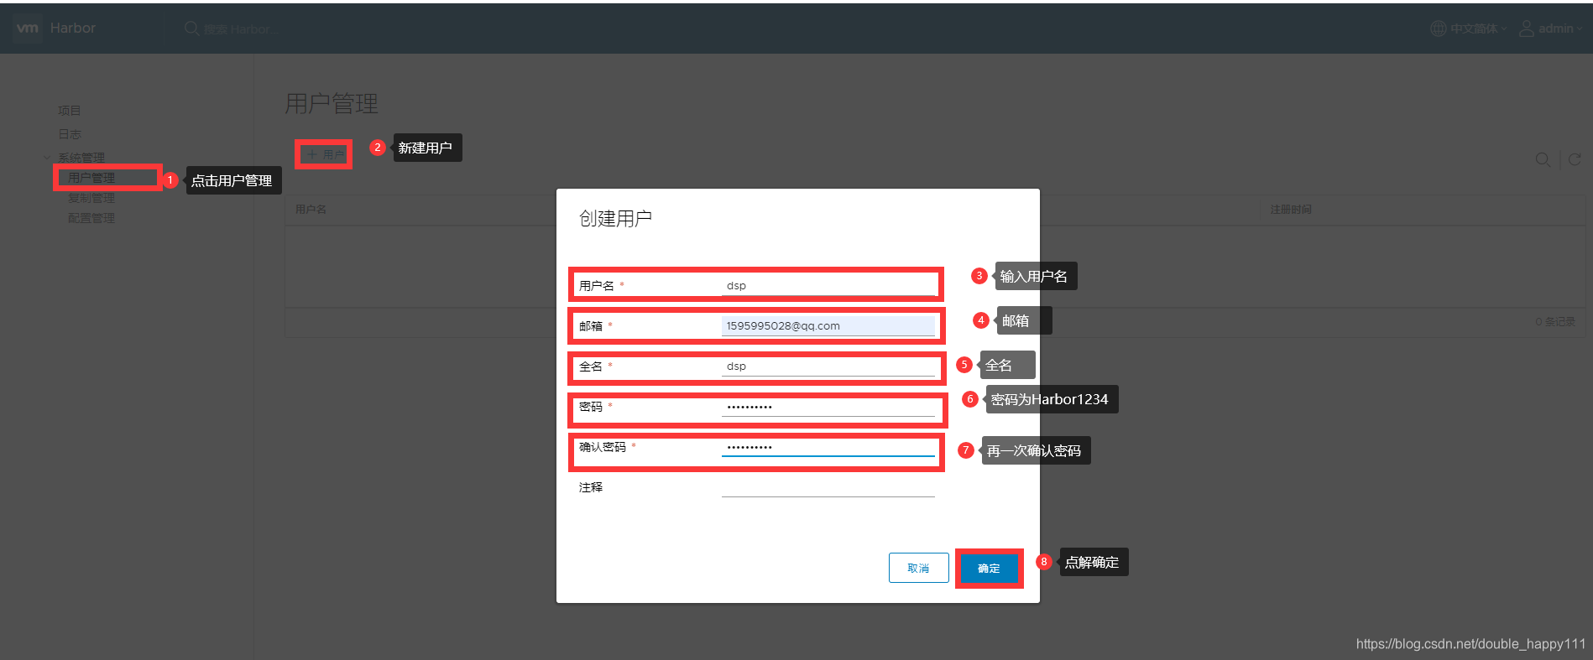Select 配置管理 in the sidebar
The image size is (1593, 660).
point(91,218)
